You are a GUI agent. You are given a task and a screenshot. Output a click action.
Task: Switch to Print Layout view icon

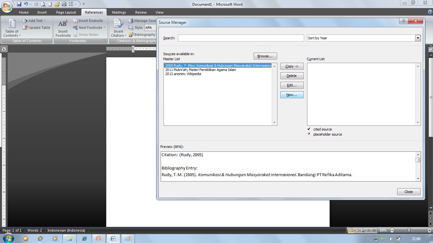pyautogui.click(x=351, y=230)
